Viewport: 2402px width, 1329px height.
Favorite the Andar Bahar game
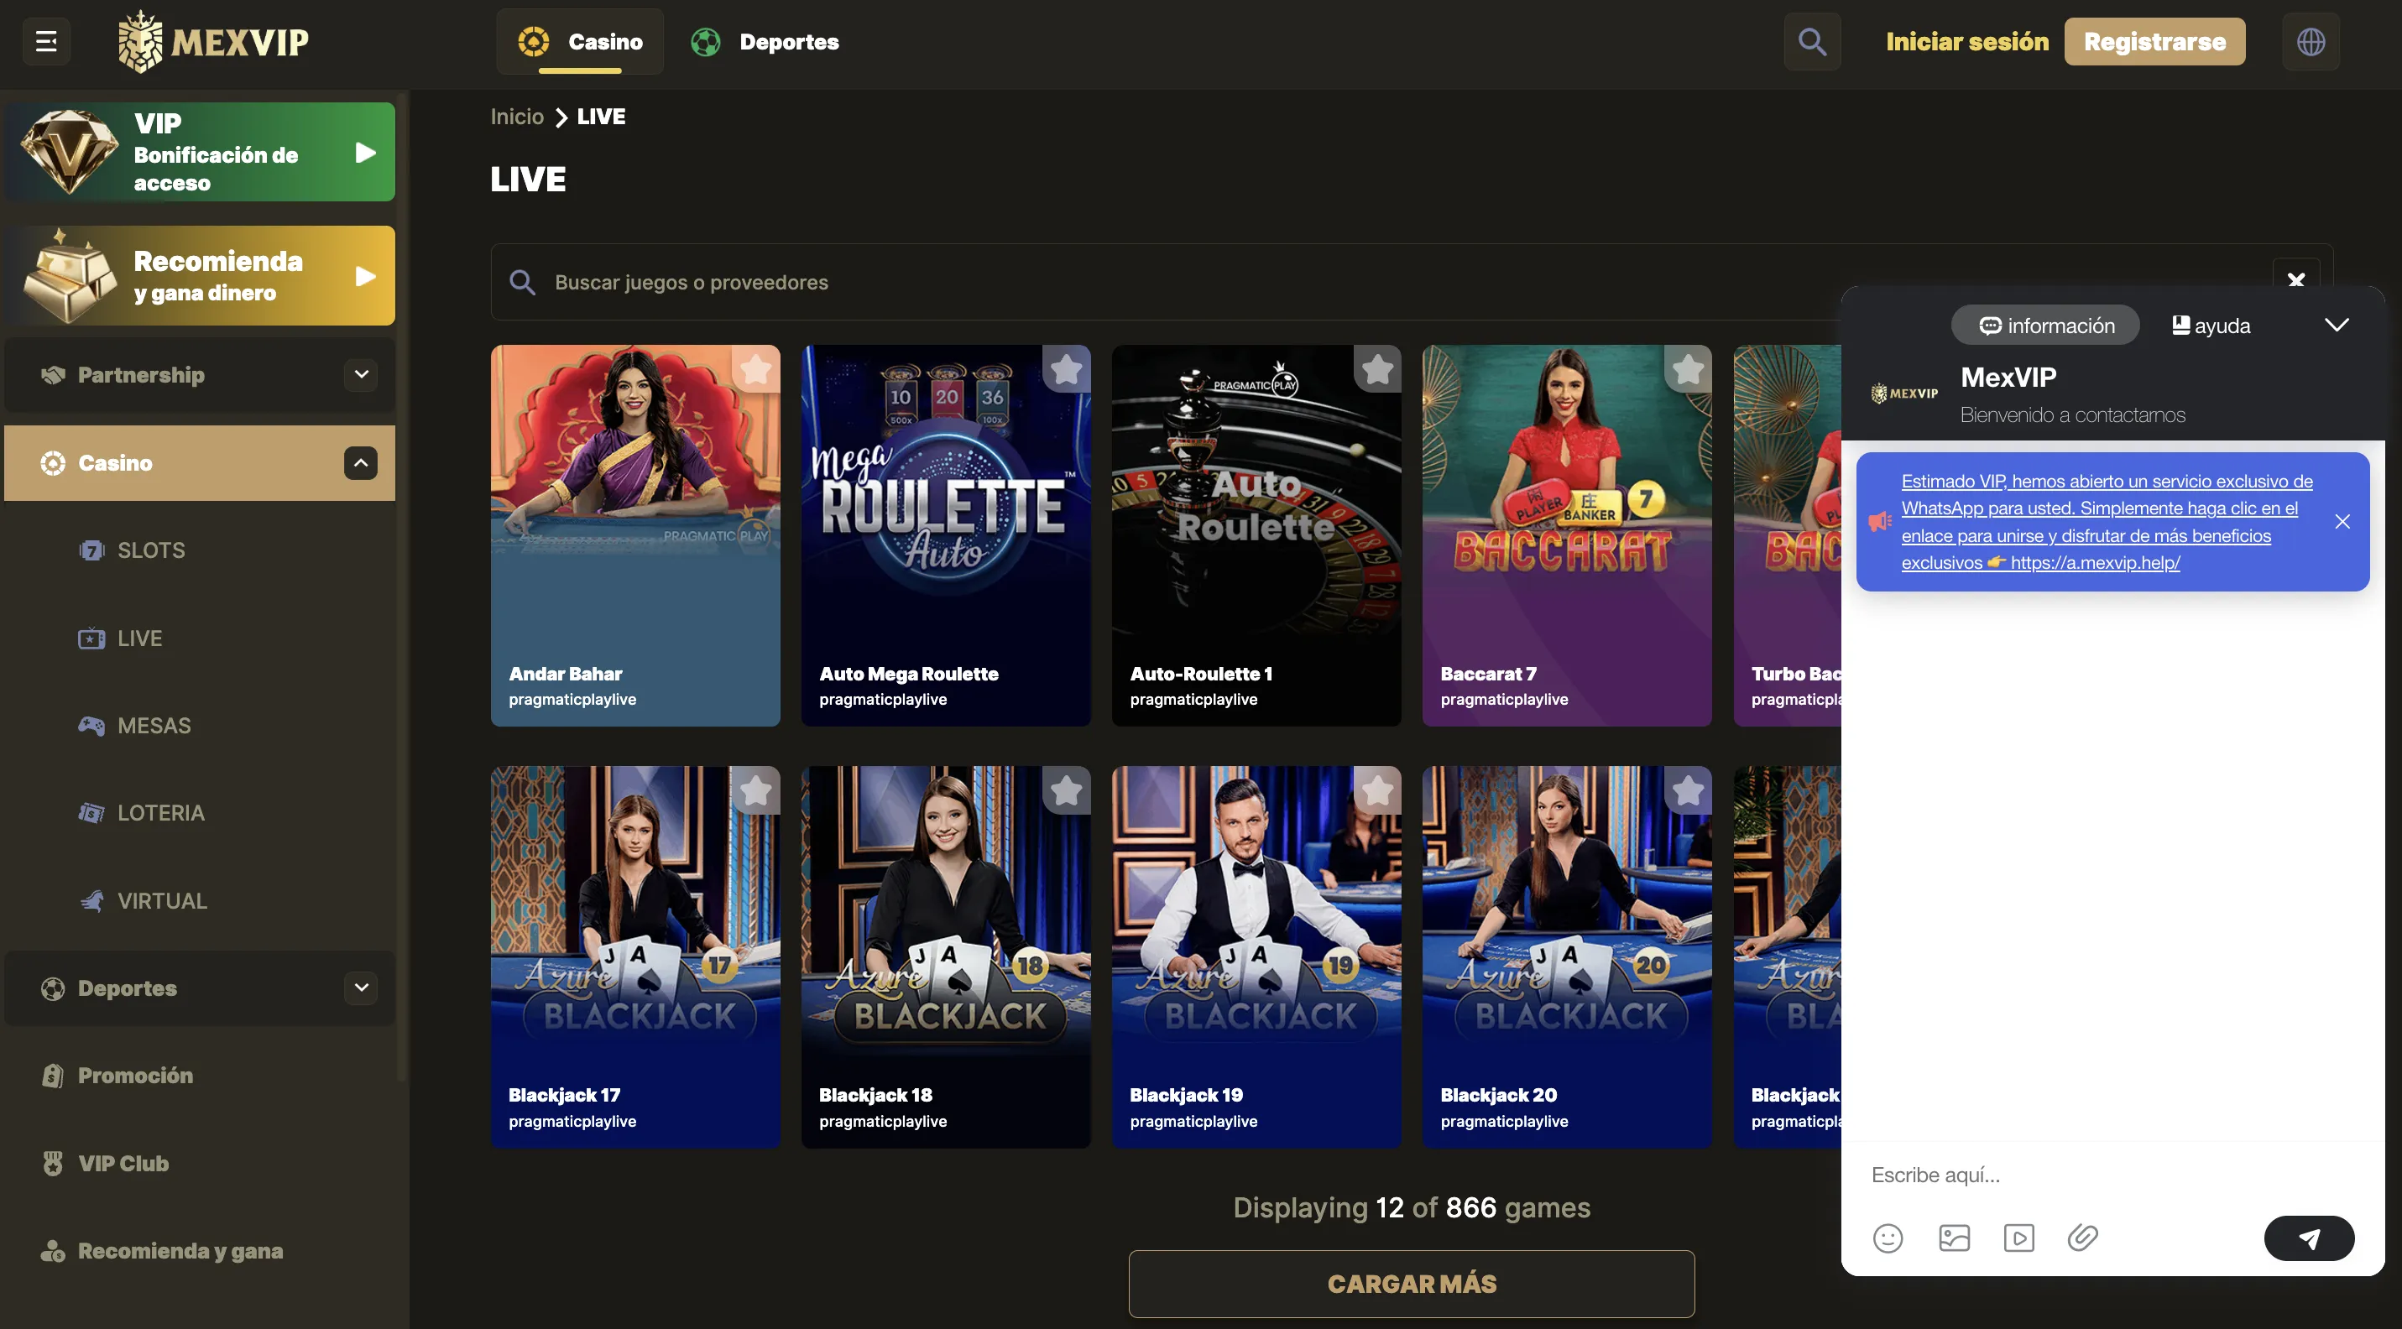755,370
